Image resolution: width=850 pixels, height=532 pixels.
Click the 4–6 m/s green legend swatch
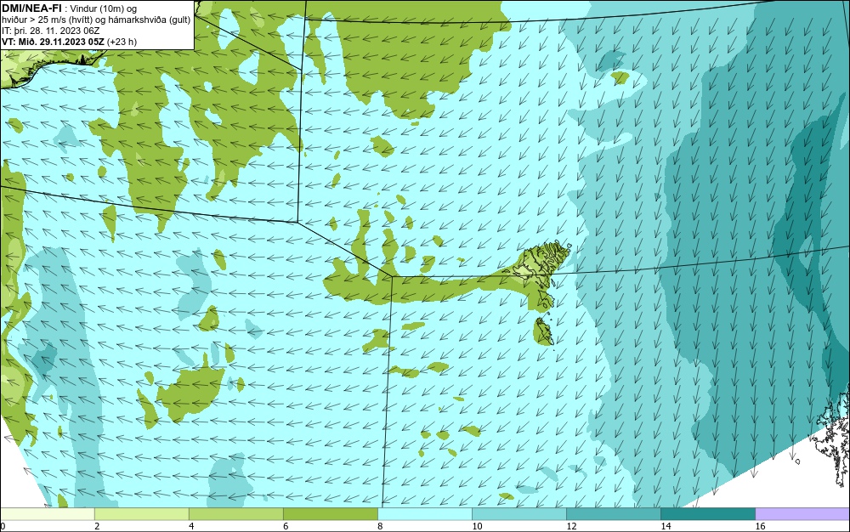235,513
